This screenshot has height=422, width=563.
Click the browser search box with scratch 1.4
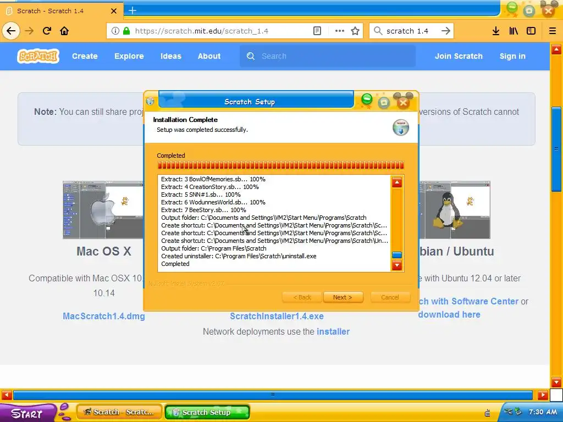(411, 31)
